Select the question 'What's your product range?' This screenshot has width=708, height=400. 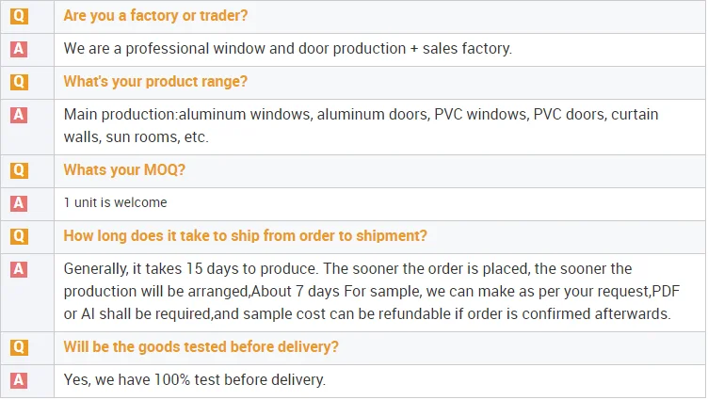click(155, 82)
